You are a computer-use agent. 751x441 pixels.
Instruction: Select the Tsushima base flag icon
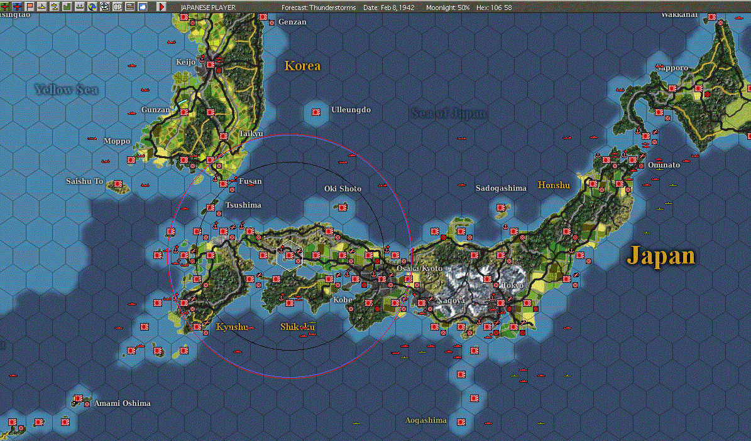point(211,208)
